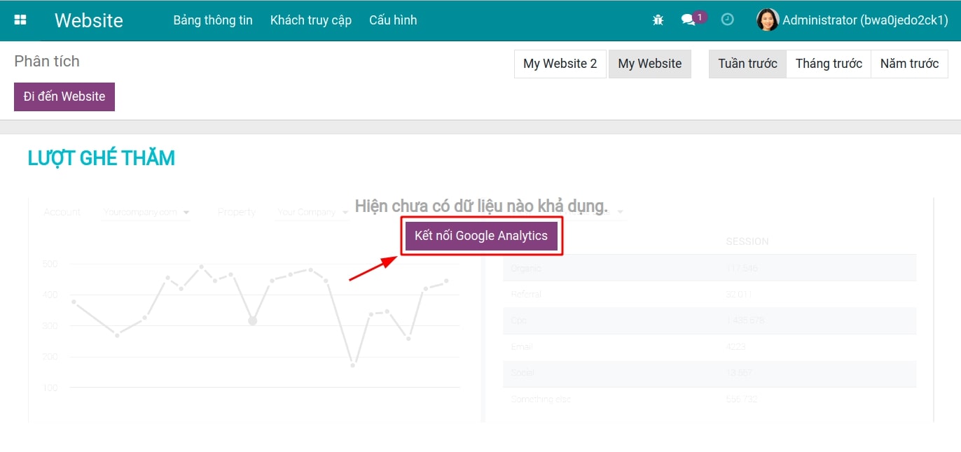Click the Website app title
Screen dimensions: 961x452
(x=88, y=20)
